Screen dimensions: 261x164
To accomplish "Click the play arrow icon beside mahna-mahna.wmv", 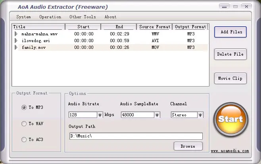I will point(16,34).
